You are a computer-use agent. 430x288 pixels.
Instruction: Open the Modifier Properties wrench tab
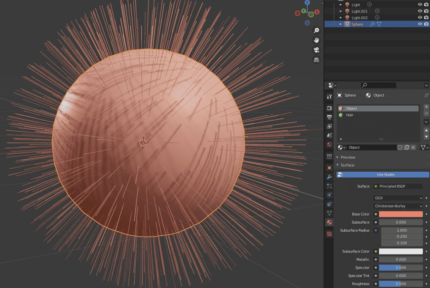pos(329,177)
